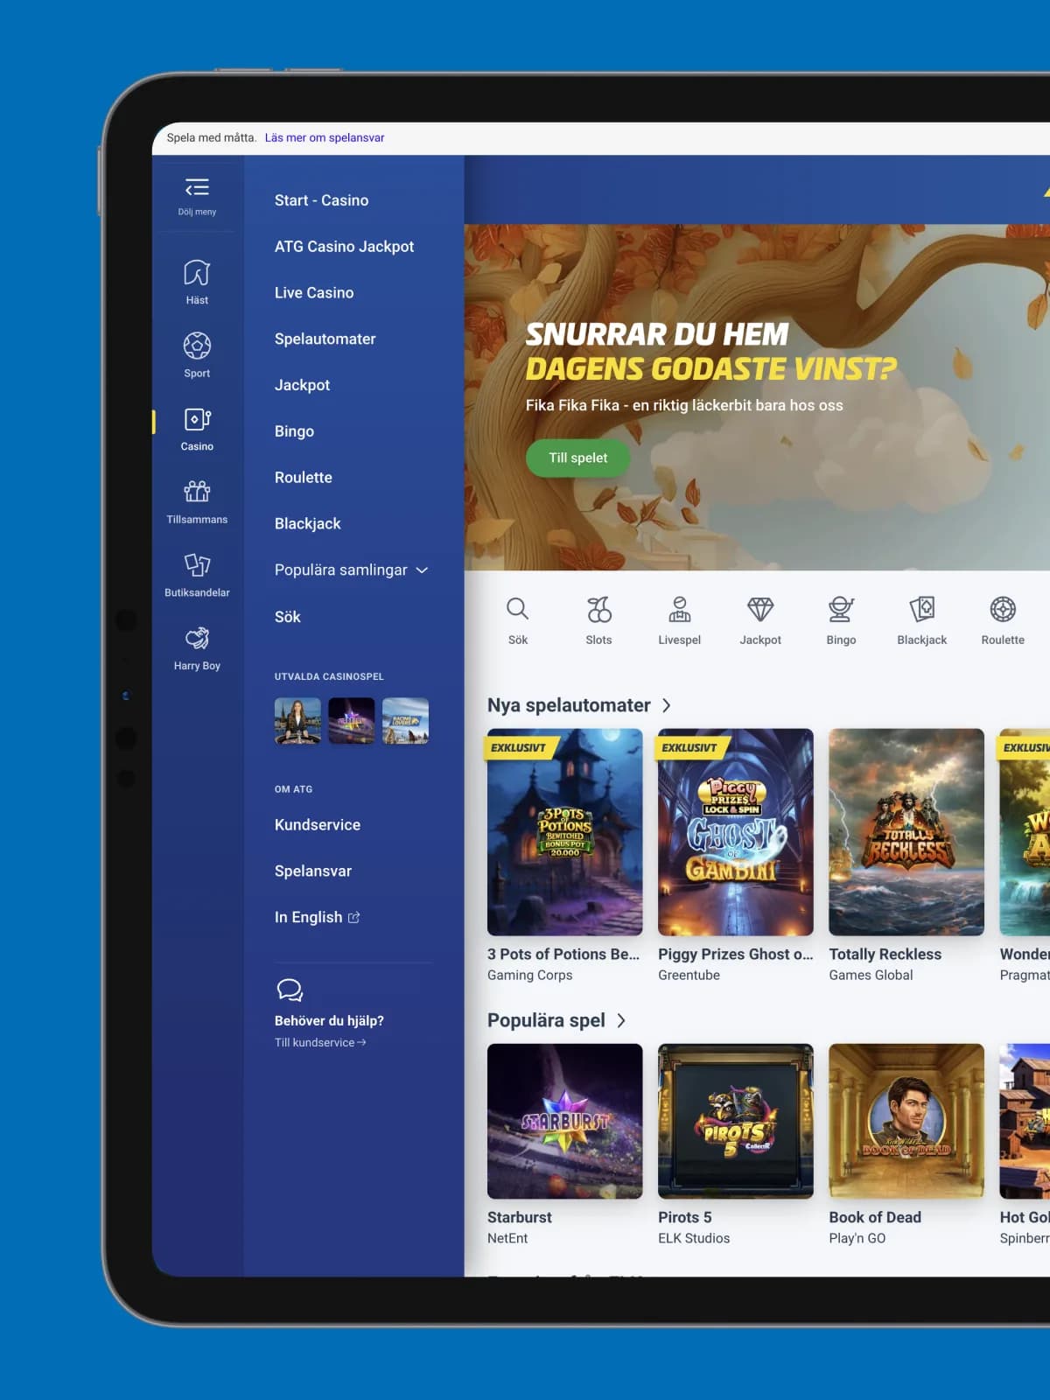The image size is (1050, 1400).
Task: Open the Sök menu entry
Action: coord(287,617)
